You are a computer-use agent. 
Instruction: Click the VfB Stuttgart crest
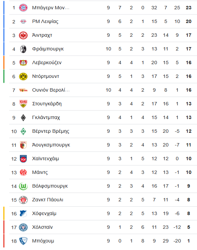[x=23, y=104]
